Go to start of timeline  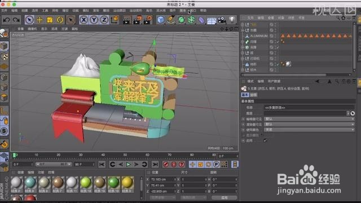click(x=102, y=164)
